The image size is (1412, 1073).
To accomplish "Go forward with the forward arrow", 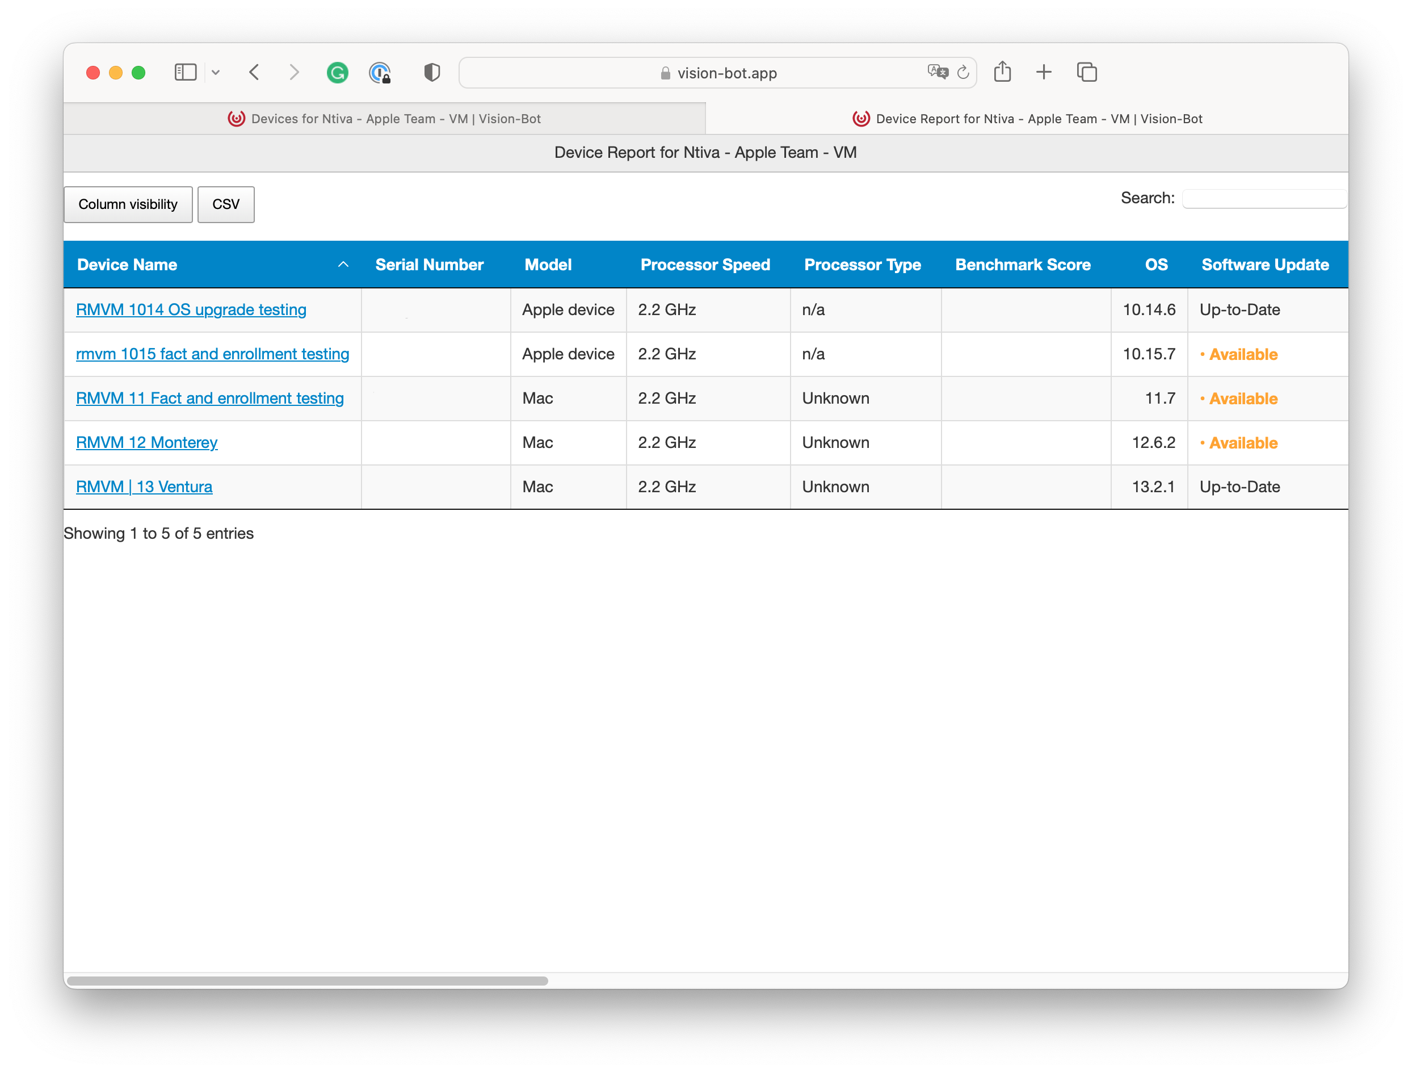I will coord(293,72).
